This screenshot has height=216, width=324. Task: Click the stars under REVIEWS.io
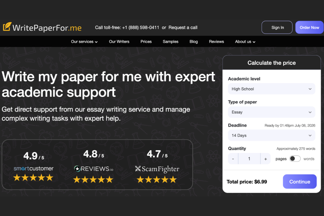93,180
